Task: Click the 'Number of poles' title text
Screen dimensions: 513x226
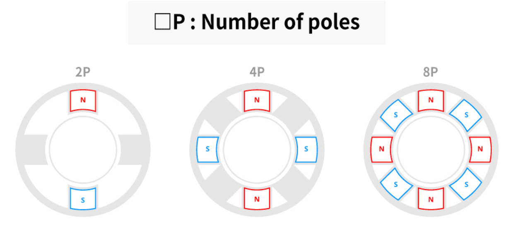Action: coord(280,22)
